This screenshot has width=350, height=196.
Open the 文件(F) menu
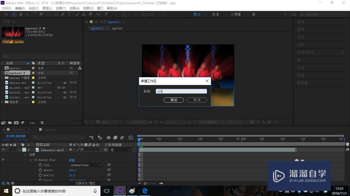coord(6,8)
